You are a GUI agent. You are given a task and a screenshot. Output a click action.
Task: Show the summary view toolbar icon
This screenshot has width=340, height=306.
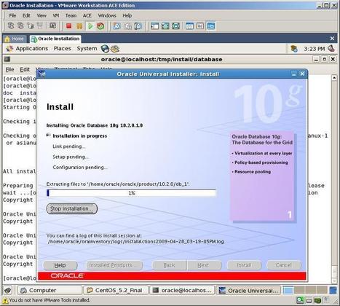point(189,25)
